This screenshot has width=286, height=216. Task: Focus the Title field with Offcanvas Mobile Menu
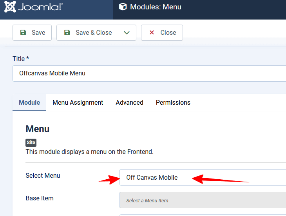(x=149, y=73)
